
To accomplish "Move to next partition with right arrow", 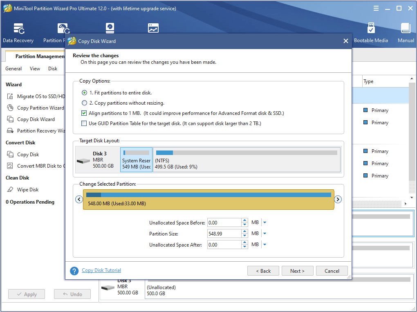I will pyautogui.click(x=338, y=199).
